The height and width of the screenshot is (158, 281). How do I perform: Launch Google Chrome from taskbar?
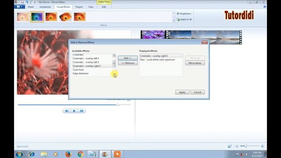coord(80,154)
